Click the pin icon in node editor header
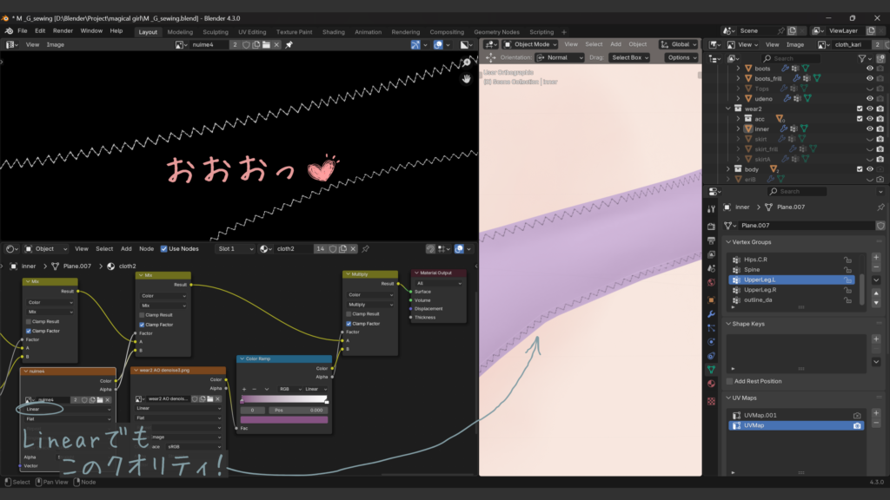The width and height of the screenshot is (890, 500). point(365,249)
